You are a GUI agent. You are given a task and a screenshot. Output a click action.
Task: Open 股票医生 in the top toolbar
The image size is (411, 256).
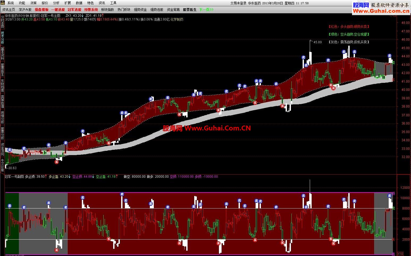click(x=190, y=10)
